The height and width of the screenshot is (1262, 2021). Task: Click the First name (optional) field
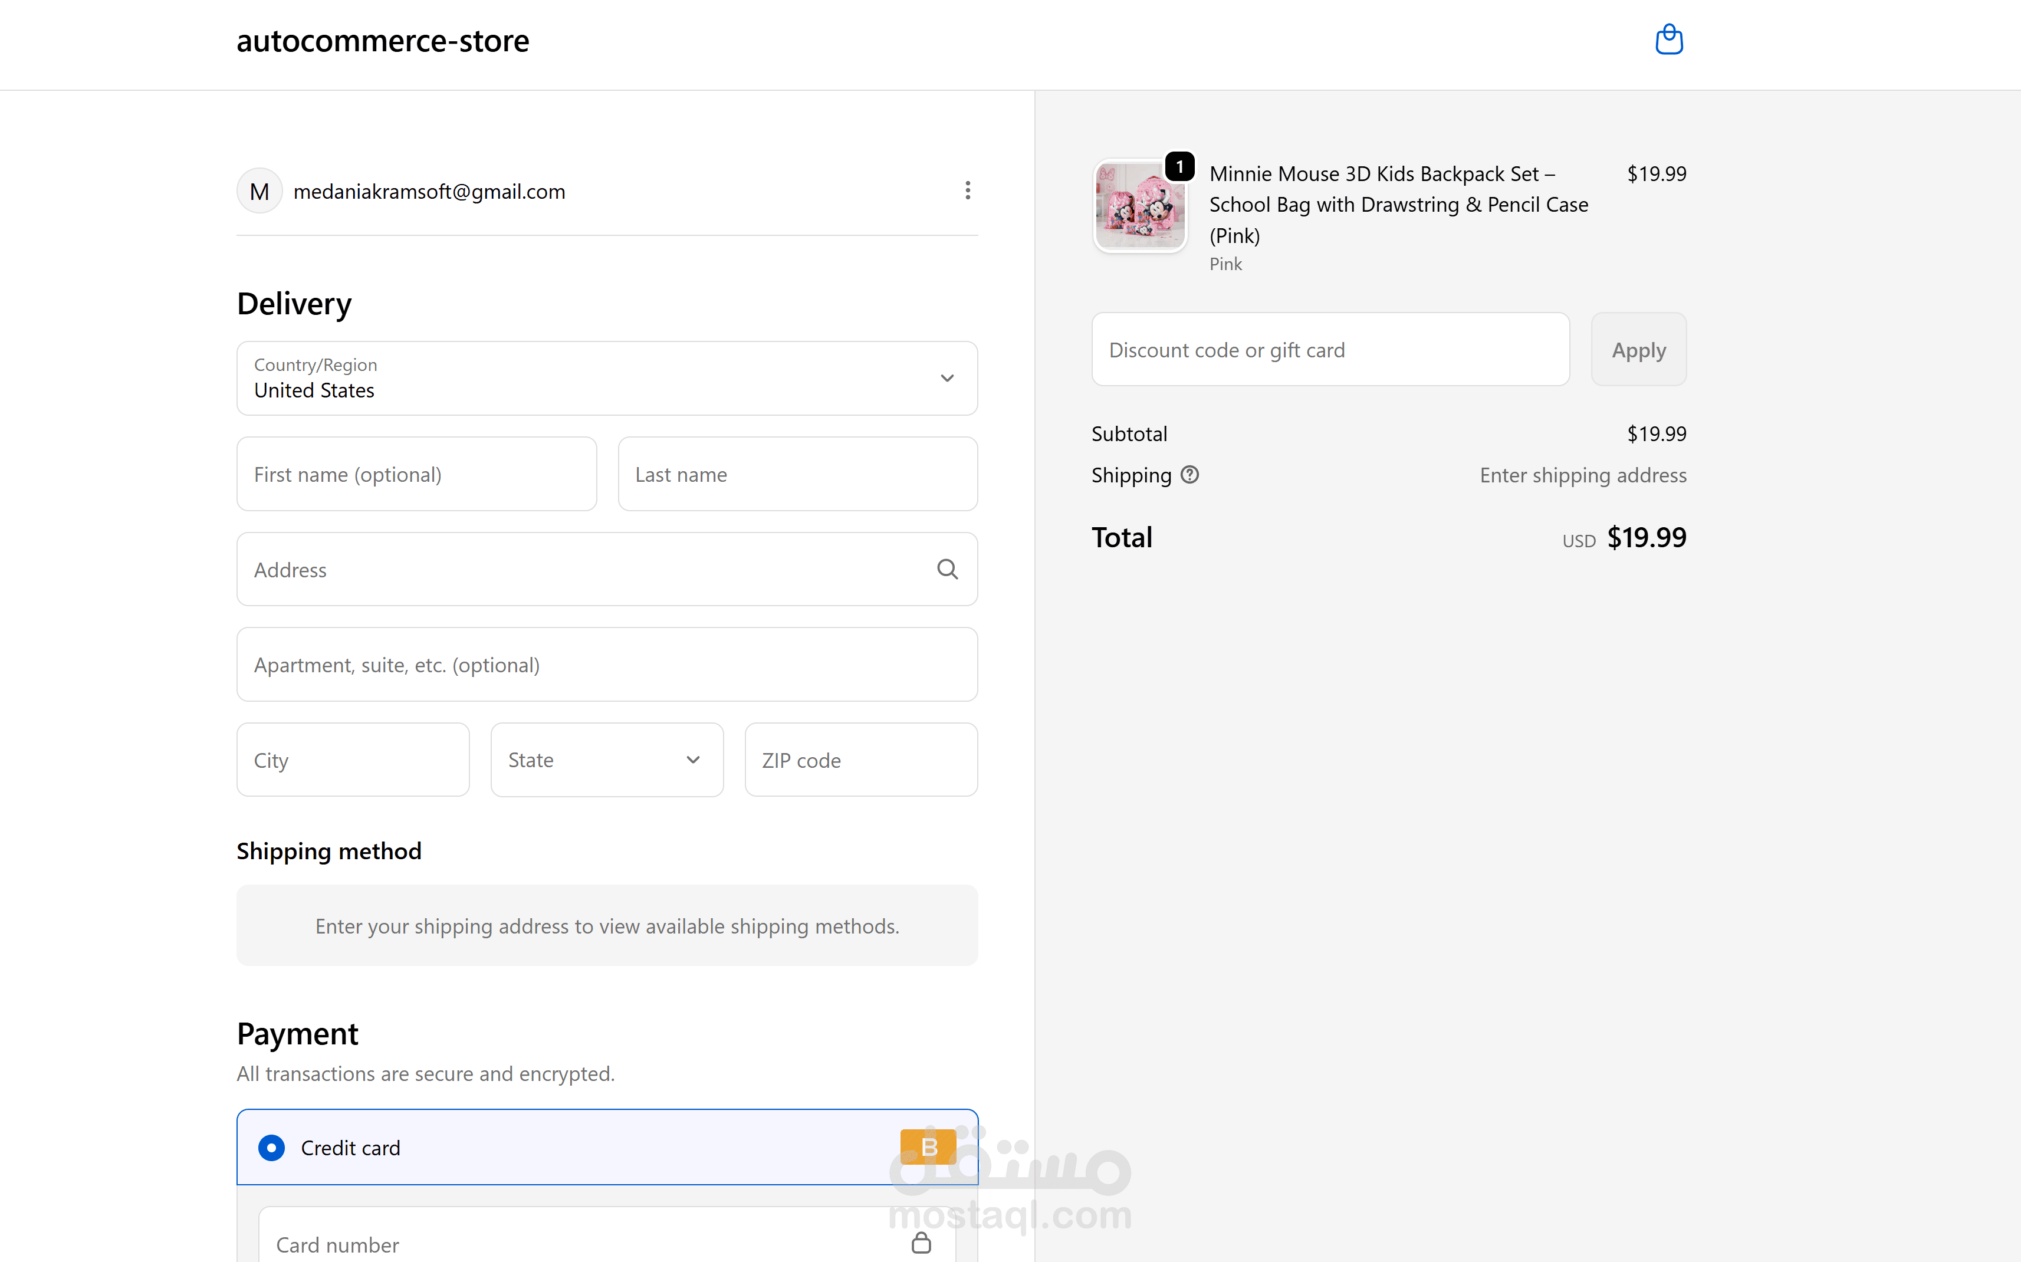point(416,474)
